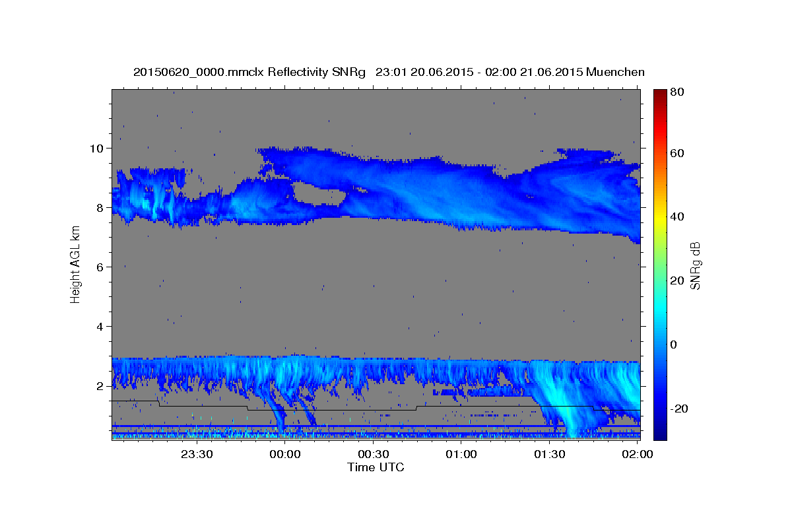Click the '02:00' time axis label
The image size is (792, 528).
coord(638,454)
